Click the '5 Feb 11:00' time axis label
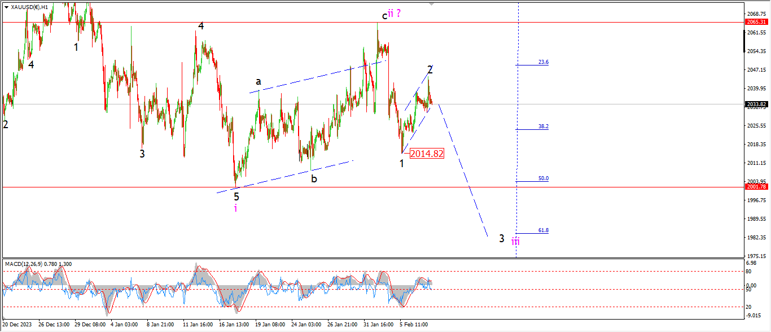The height and width of the screenshot is (332, 771). [x=414, y=325]
